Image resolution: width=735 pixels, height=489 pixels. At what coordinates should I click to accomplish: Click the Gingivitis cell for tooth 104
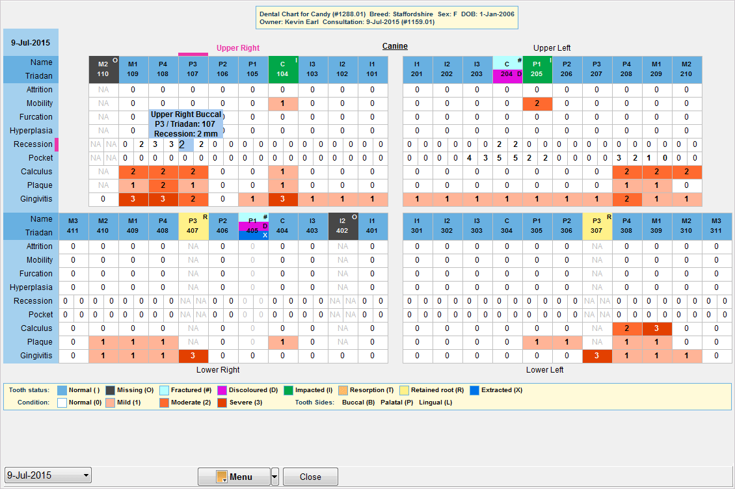[x=282, y=199]
